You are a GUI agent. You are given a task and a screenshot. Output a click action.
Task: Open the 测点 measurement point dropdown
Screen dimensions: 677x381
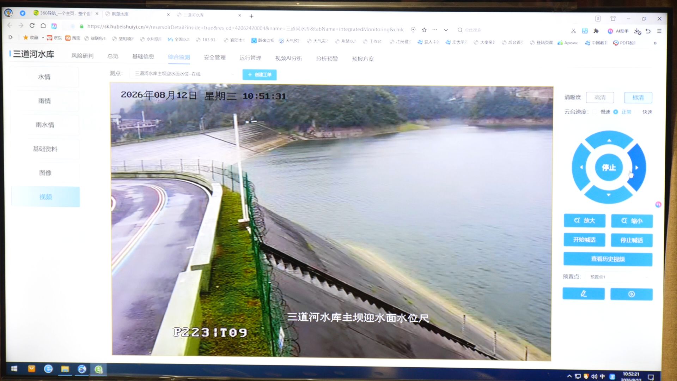pyautogui.click(x=183, y=74)
